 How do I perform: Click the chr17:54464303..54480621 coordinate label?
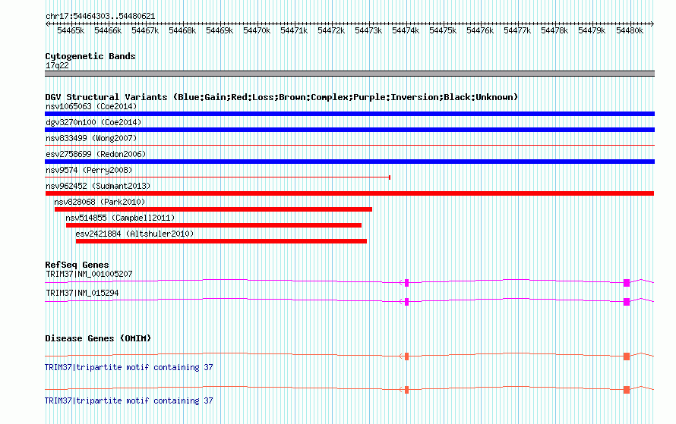(x=100, y=16)
